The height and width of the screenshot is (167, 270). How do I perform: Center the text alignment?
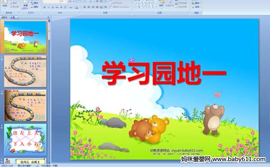[89, 7]
